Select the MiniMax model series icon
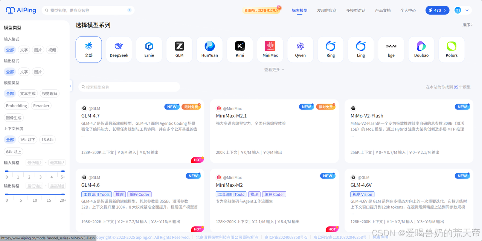482x241 pixels. [270, 49]
